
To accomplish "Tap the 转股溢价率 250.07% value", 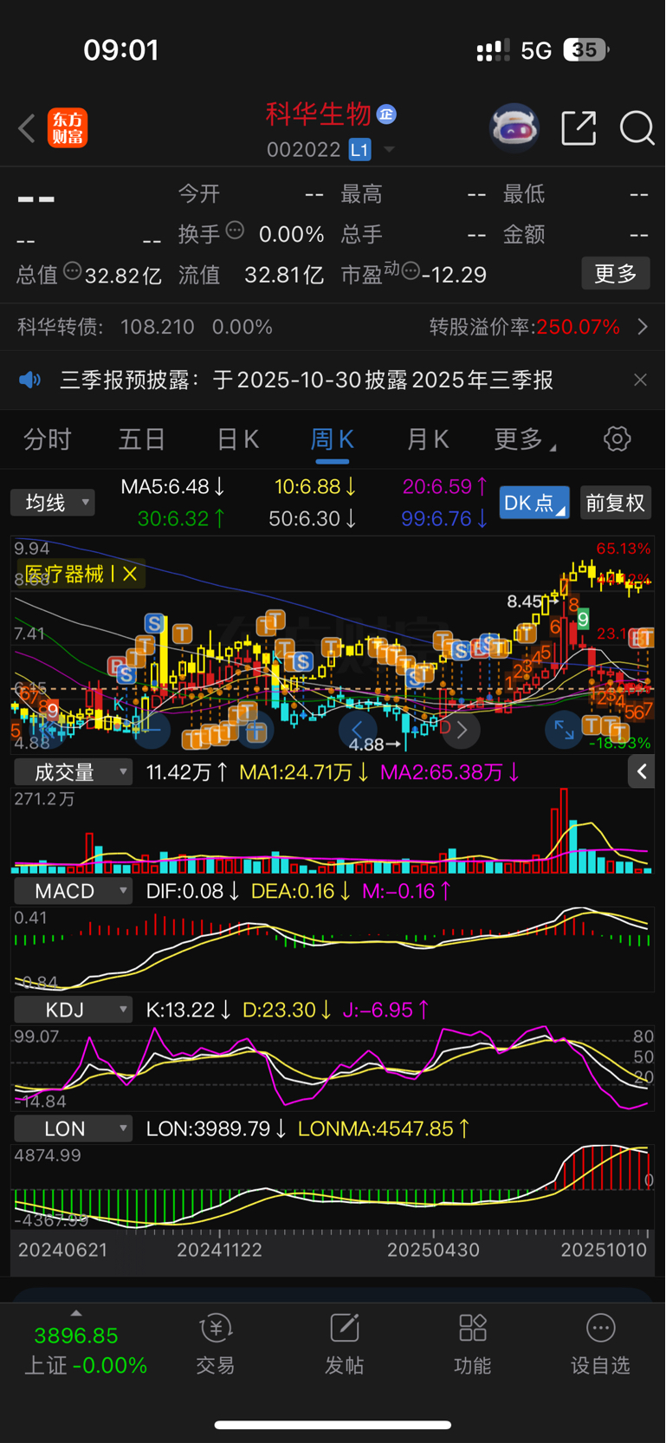I will tap(578, 327).
